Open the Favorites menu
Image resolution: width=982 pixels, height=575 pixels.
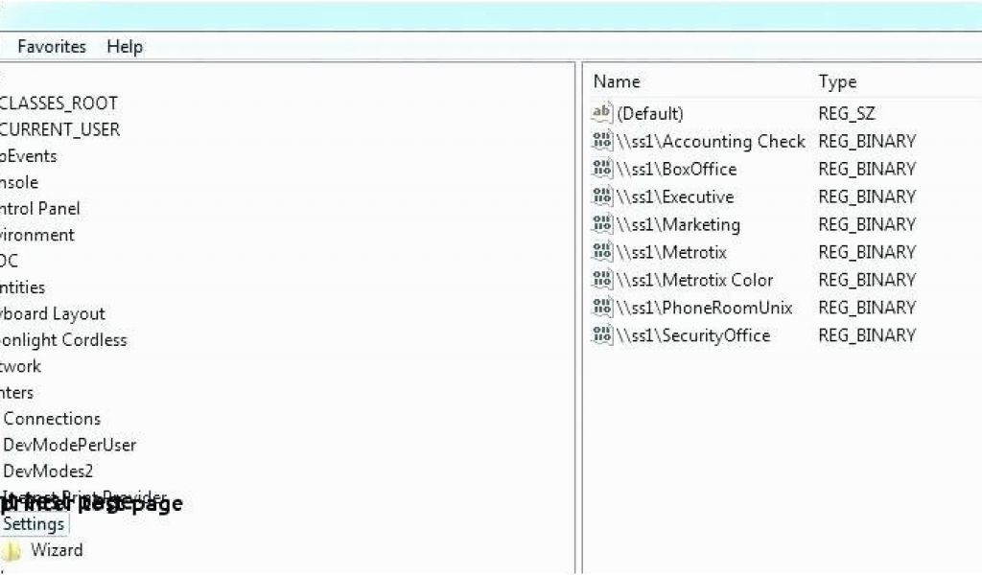52,46
